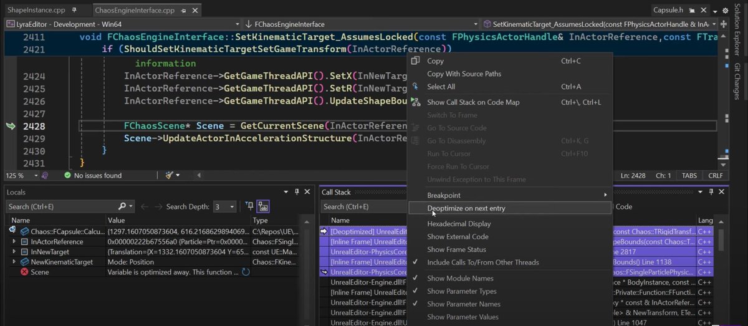Open editor tab settings gear
748x326 pixels.
726,11
